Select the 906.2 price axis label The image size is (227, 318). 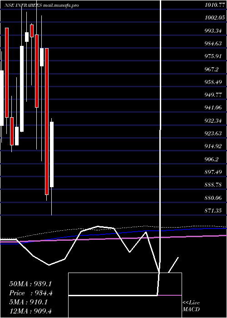(212, 159)
